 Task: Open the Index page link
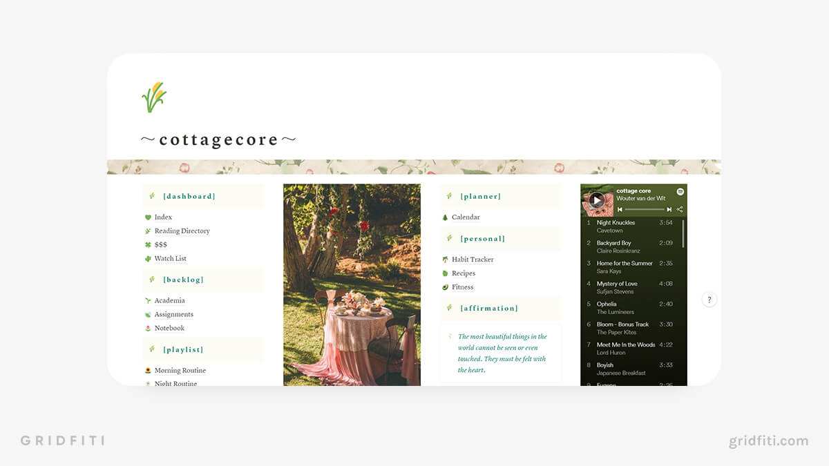pos(163,217)
